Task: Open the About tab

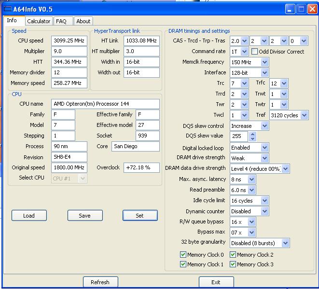Action: click(x=83, y=21)
